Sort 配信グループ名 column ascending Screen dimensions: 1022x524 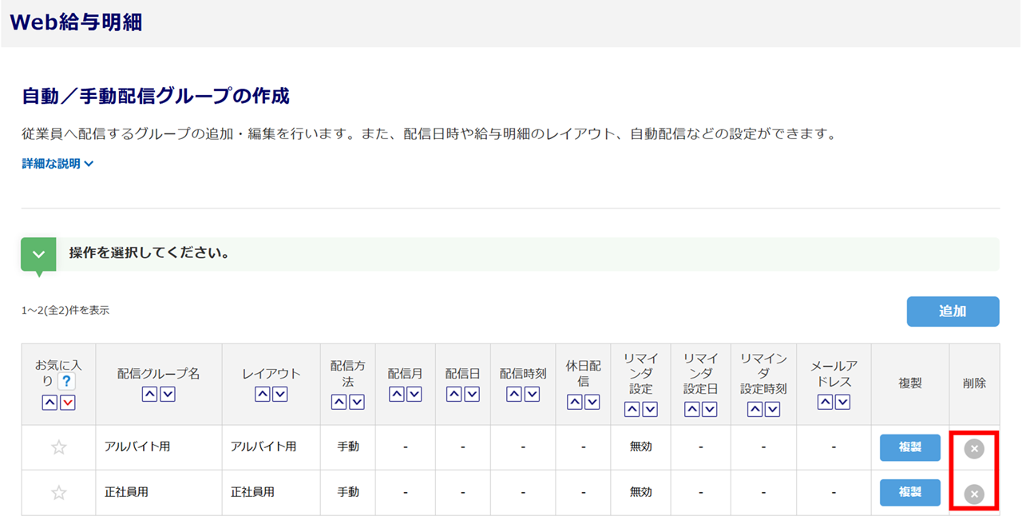click(149, 394)
